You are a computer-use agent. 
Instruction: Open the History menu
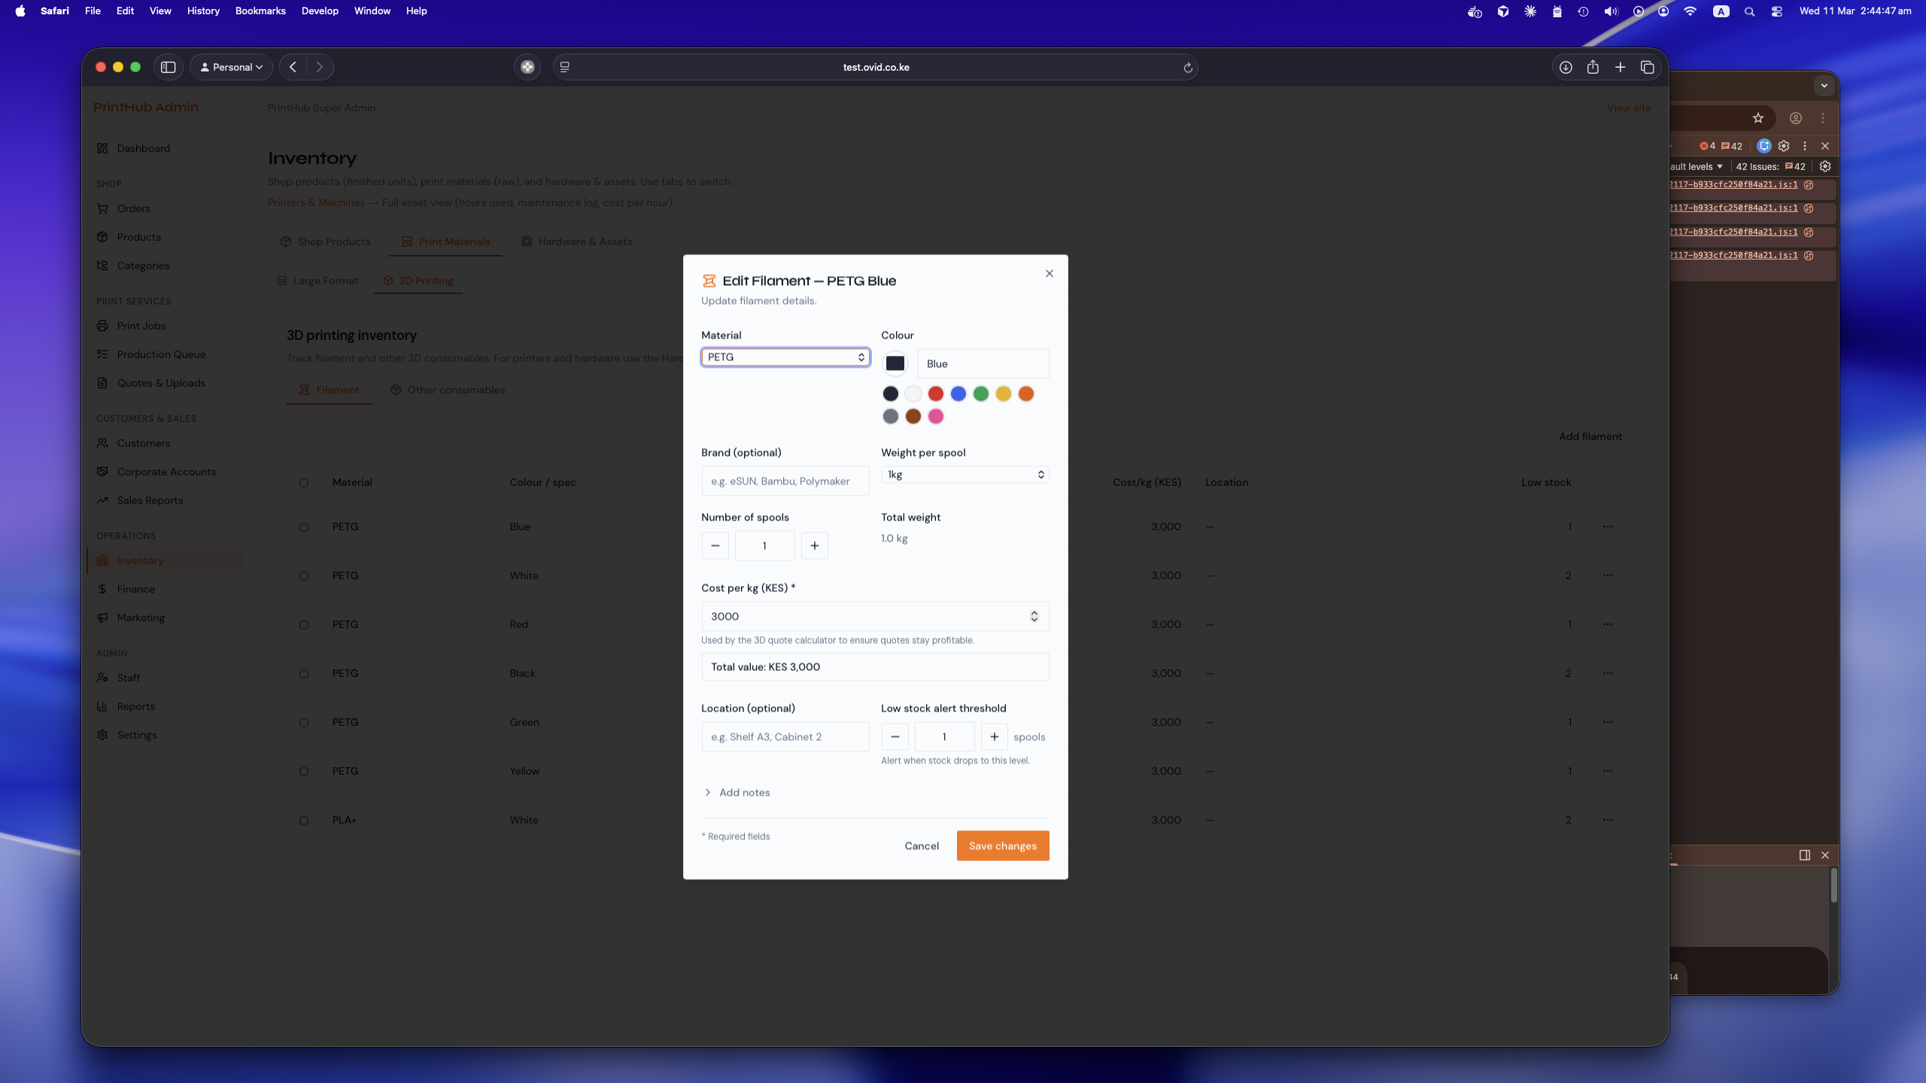click(x=203, y=11)
